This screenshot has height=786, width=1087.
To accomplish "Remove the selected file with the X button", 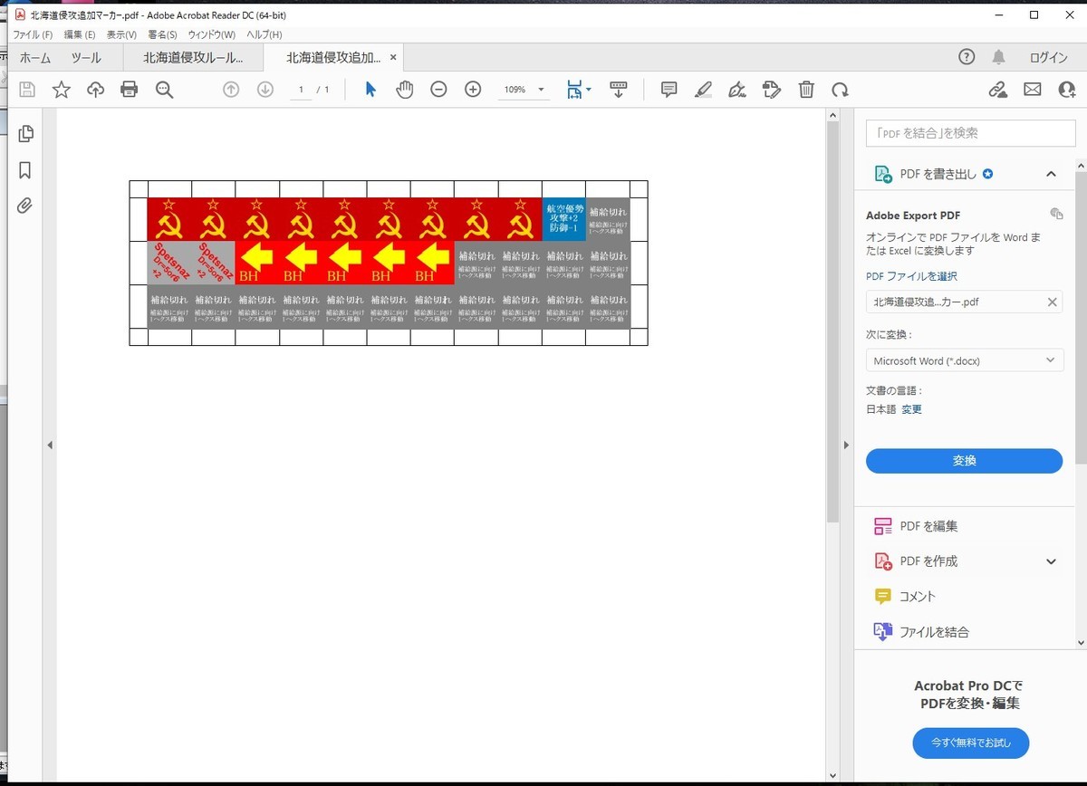I will (1052, 302).
